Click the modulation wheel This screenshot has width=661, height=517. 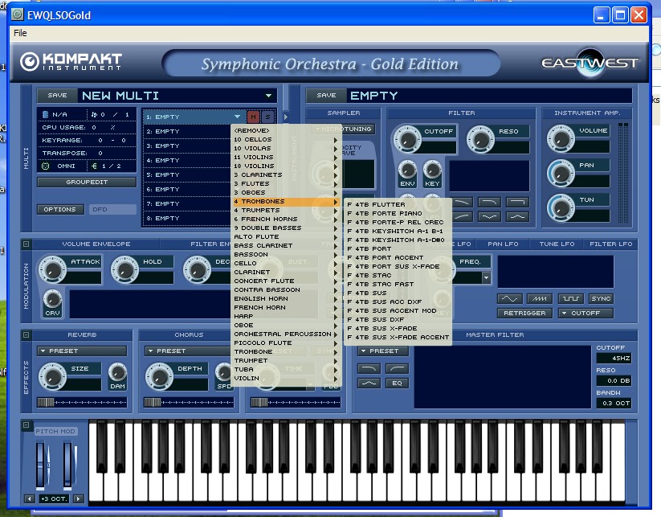click(x=68, y=465)
